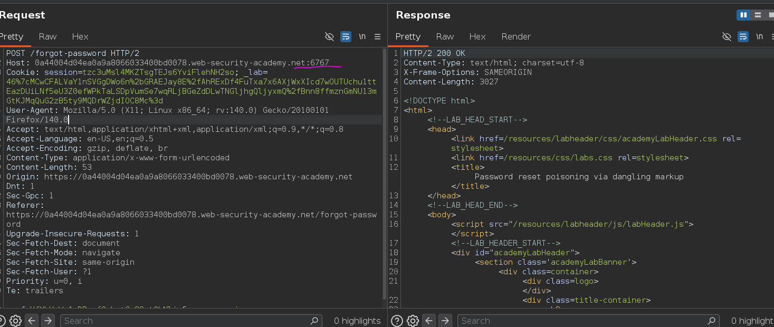Open the Request Hex tab
The height and width of the screenshot is (327, 774).
pos(80,36)
